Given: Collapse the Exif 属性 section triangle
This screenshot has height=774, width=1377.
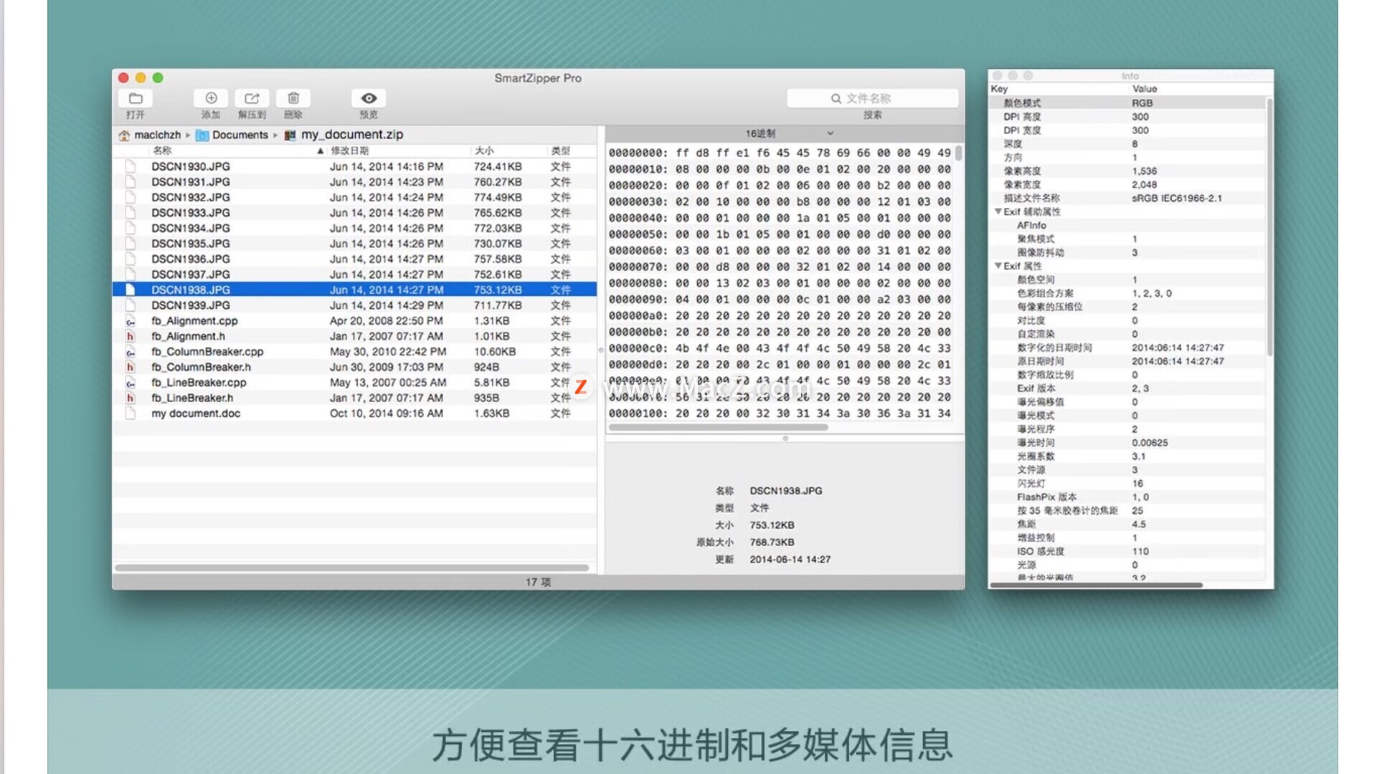Looking at the screenshot, I should point(998,266).
